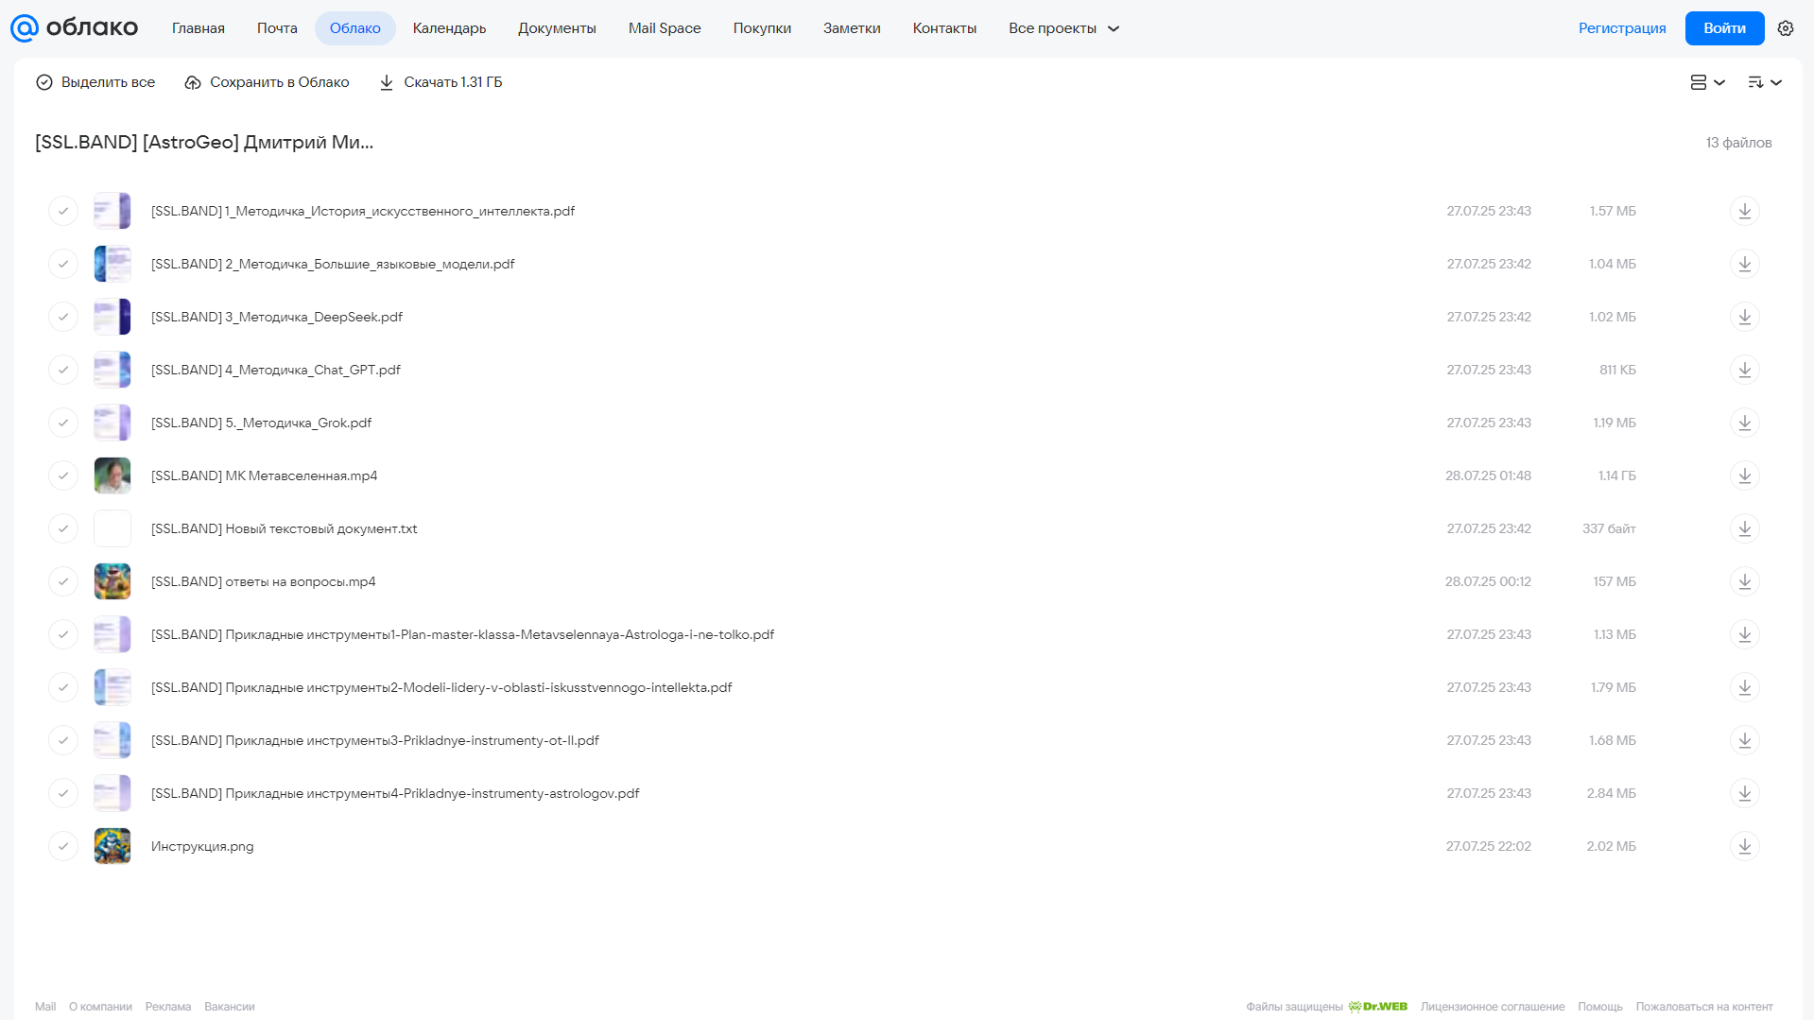Click download icon for Инструкция.png
The height and width of the screenshot is (1020, 1814).
(x=1744, y=846)
